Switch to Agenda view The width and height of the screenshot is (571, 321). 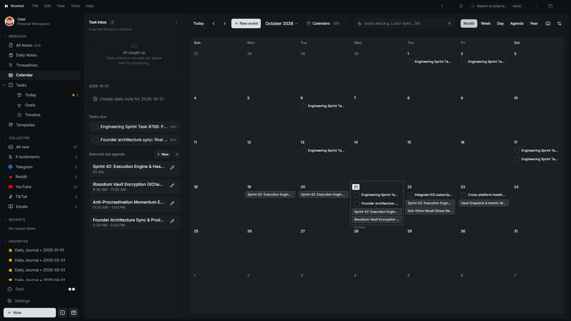coord(517,23)
